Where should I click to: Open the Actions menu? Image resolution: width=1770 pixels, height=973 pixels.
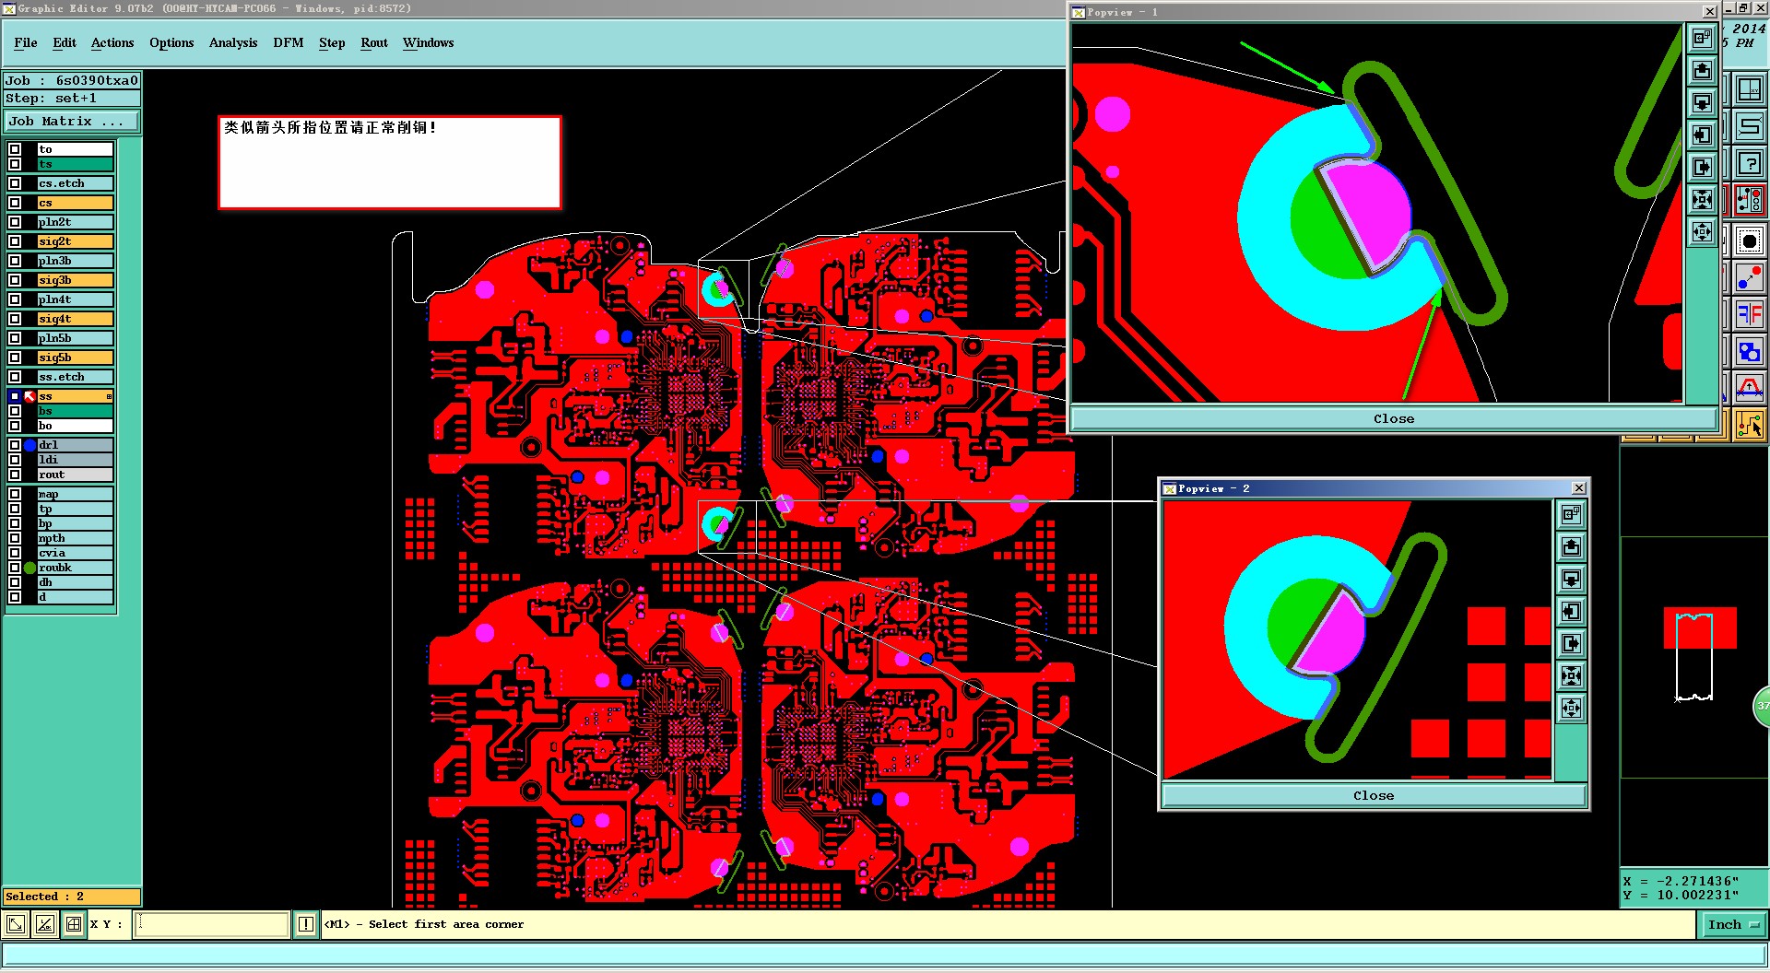[x=112, y=42]
